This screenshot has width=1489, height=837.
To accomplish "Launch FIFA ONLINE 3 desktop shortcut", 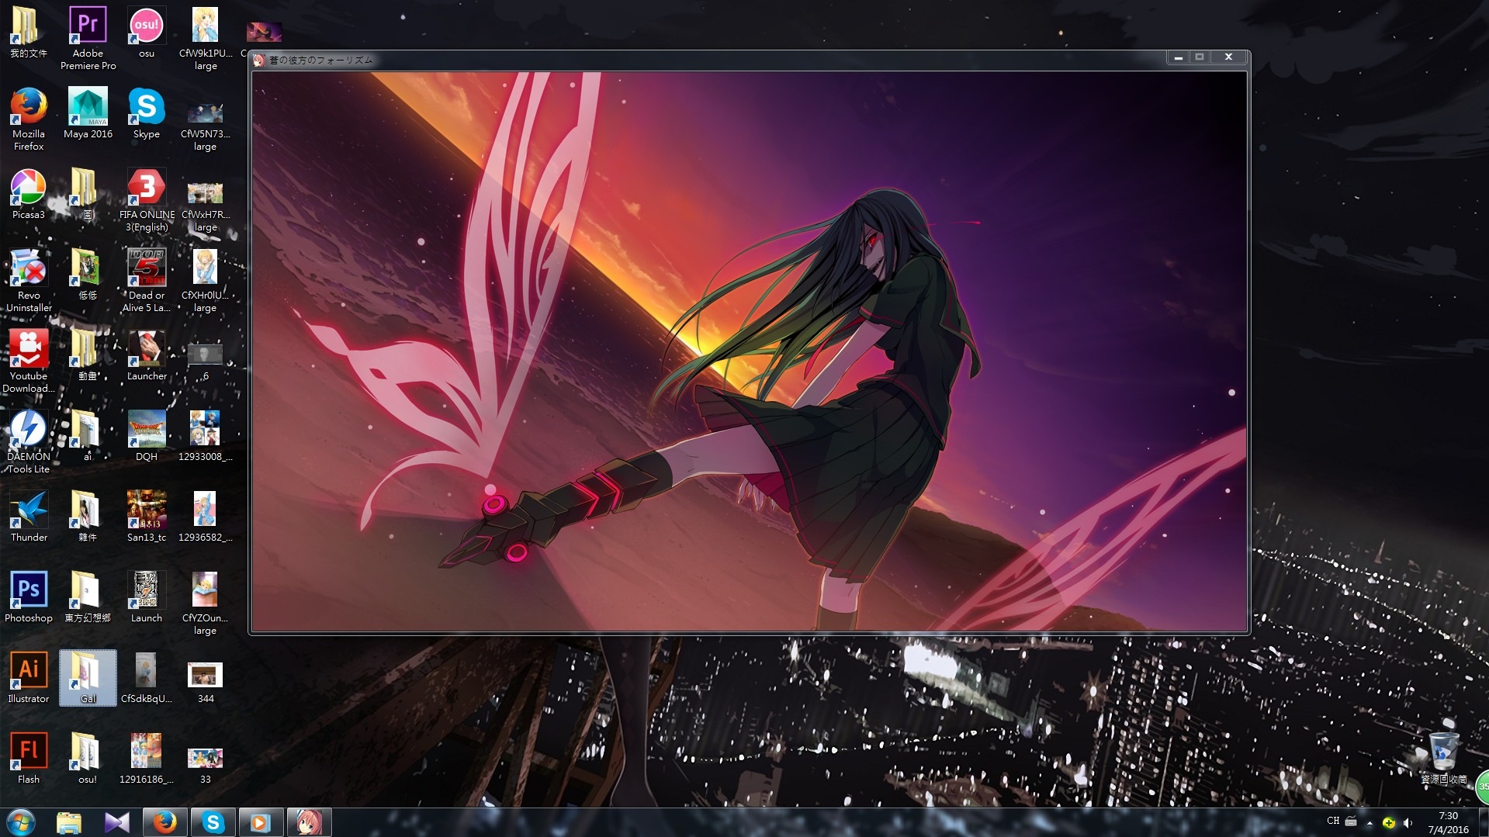I will (x=146, y=188).
